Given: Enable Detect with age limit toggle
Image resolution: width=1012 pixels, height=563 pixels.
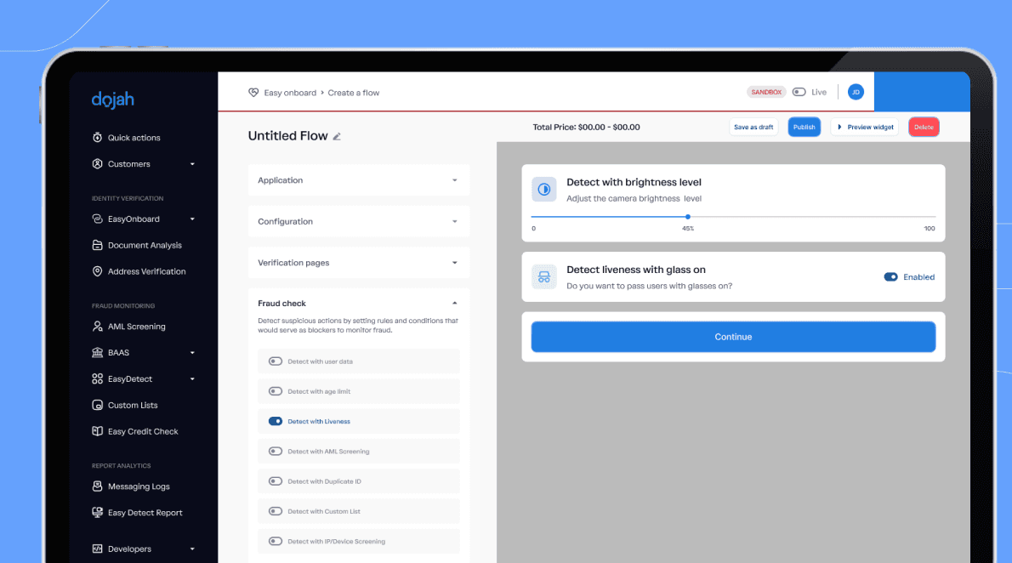Looking at the screenshot, I should coord(276,391).
